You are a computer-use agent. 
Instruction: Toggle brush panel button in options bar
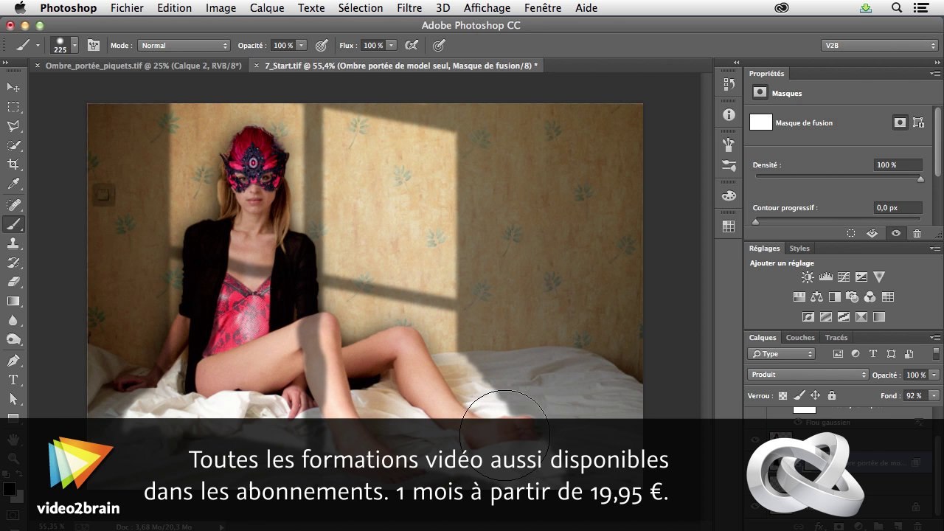click(x=94, y=45)
